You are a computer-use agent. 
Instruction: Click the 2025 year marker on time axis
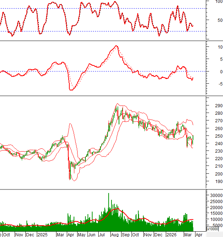point(43,234)
